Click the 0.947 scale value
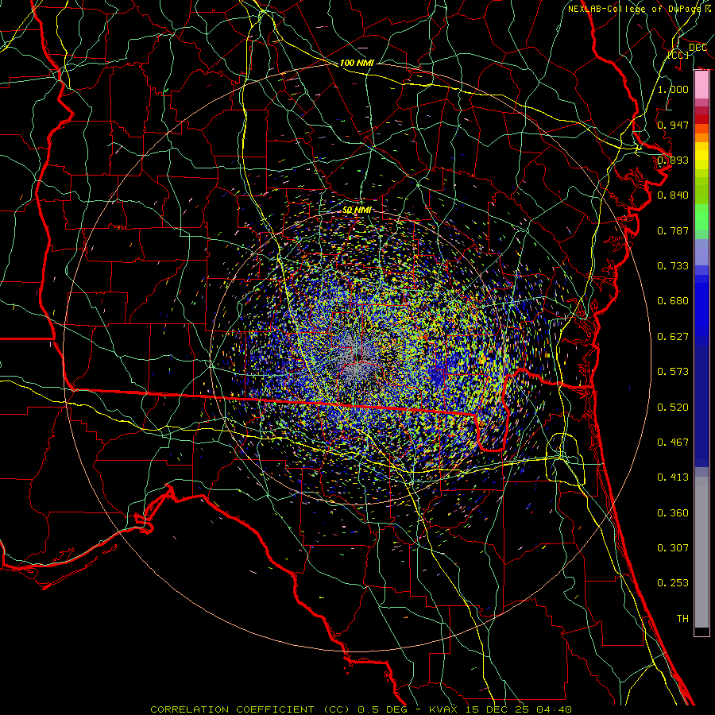The image size is (715, 715). point(673,125)
